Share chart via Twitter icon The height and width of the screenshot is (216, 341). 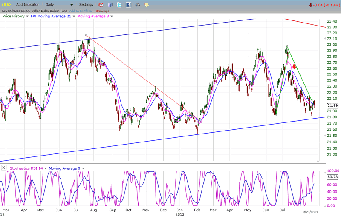[119, 5]
